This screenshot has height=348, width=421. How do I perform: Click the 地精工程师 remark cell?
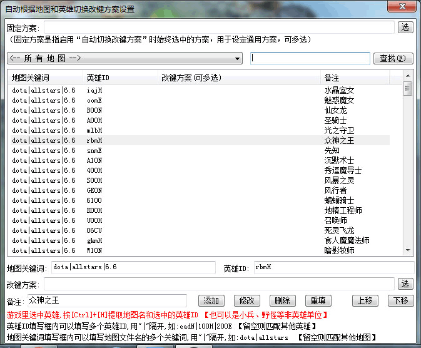point(343,210)
